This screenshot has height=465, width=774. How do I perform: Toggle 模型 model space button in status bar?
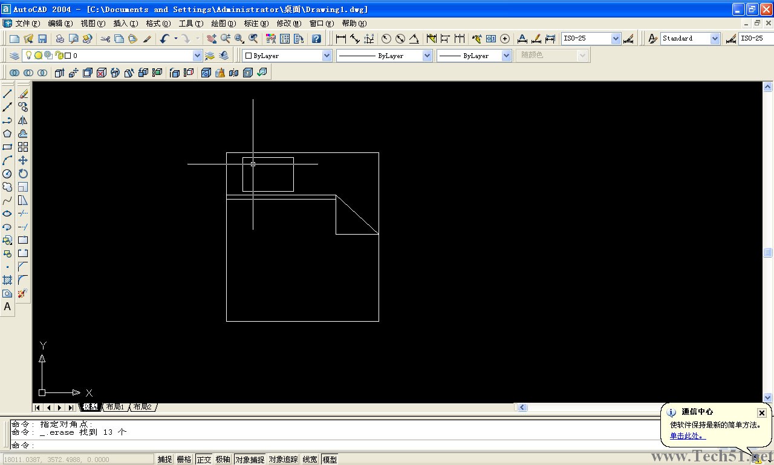(330, 460)
